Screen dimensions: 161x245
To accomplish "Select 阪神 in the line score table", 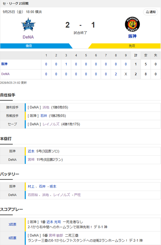I will 4,64.
